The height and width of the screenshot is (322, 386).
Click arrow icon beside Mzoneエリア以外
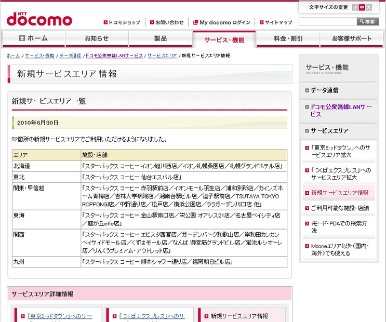tap(307, 246)
